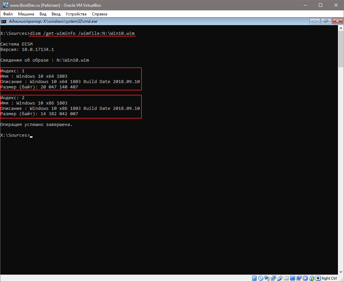344x282 pixels.
Task: Click the network adapters indicator icon
Action: 273,278
